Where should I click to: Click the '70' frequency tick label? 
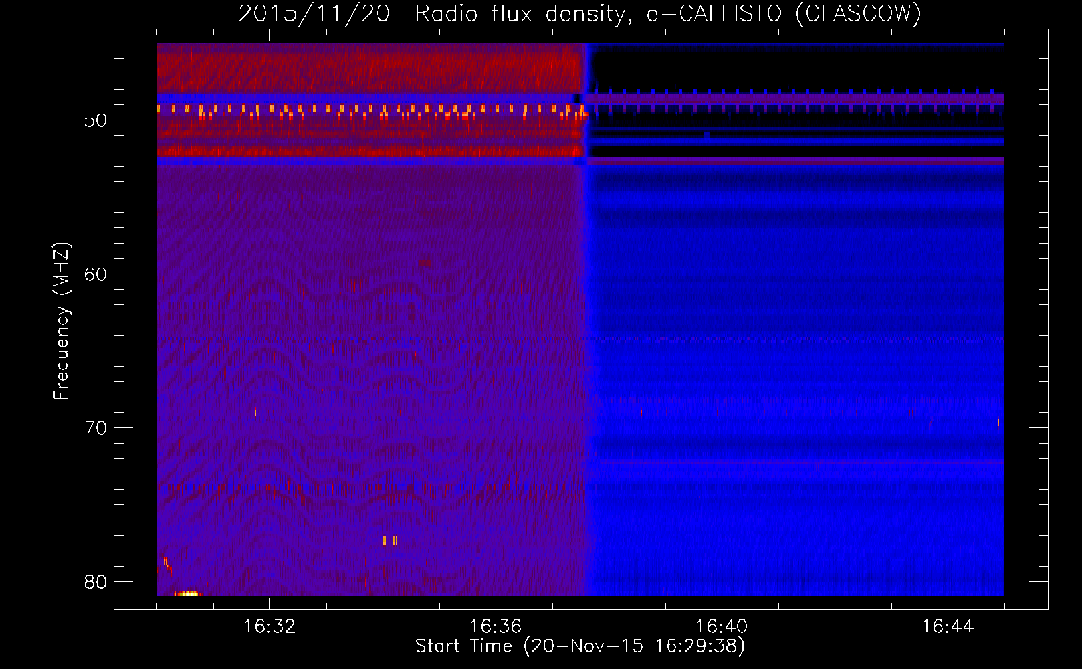[96, 428]
